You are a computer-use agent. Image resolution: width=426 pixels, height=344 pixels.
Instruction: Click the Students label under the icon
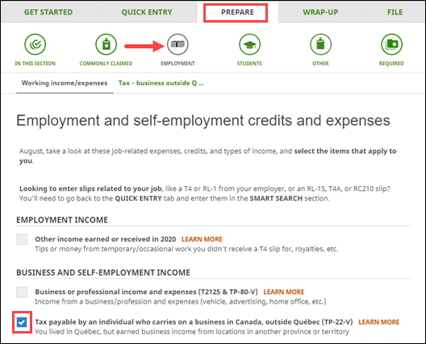[249, 64]
